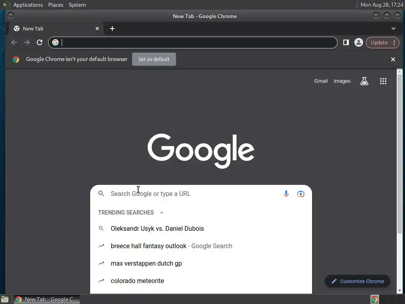Screen dimensions: 405x304
Task: Start voice search with microphone
Action: pos(286,194)
